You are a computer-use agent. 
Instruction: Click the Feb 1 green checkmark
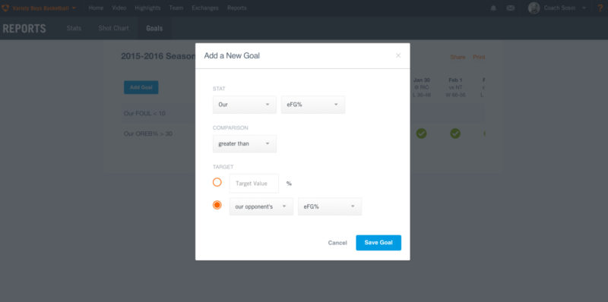[x=455, y=134]
